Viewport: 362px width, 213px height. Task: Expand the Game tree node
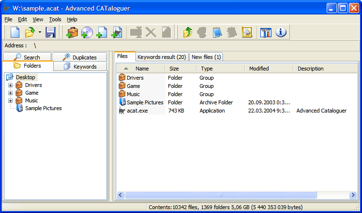10,93
